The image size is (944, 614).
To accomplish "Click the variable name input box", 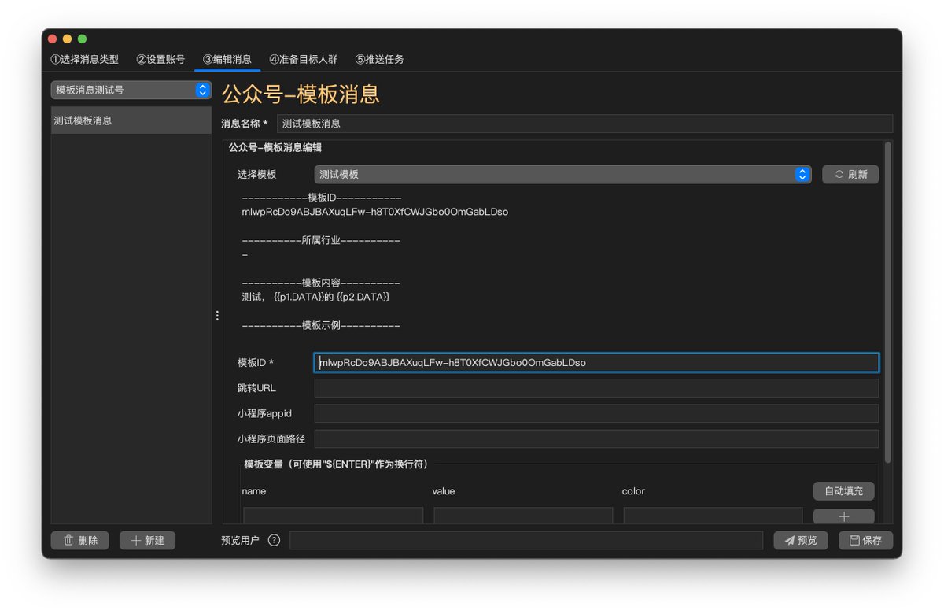I will point(333,516).
